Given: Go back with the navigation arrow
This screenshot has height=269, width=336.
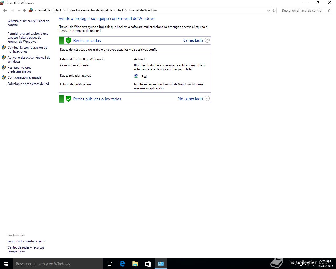Looking at the screenshot, I should [5, 11].
